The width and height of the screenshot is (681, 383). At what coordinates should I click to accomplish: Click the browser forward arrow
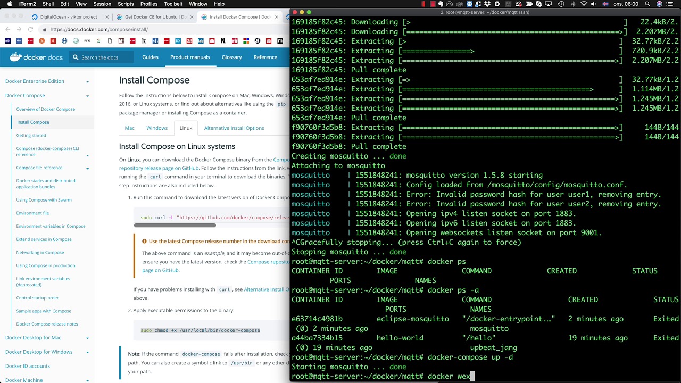pos(19,30)
